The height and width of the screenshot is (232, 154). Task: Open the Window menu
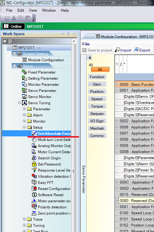pos(49,10)
